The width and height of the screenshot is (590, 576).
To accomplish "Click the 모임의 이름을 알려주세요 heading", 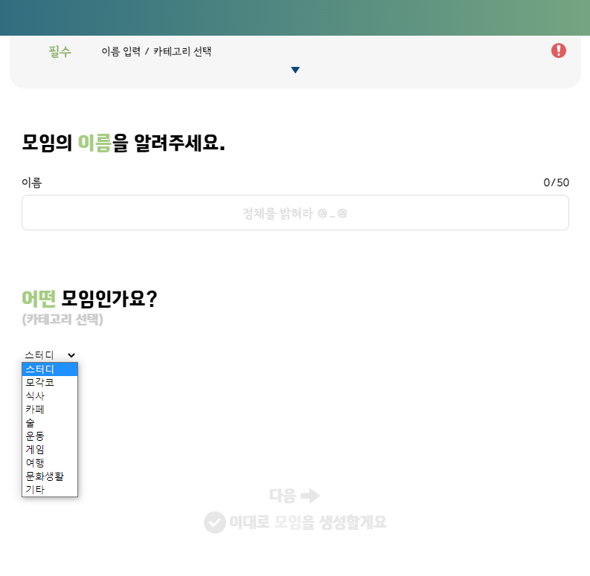I will coord(124,143).
